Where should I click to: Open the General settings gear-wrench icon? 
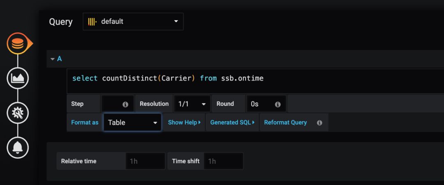18,113
